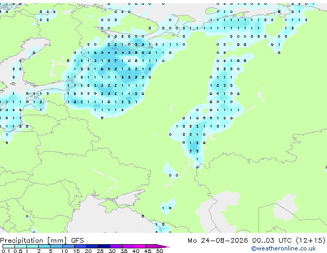Click the 'Precipitation [mm] GFS' title text
Viewport: 327px width, 253px height.
pos(42,241)
